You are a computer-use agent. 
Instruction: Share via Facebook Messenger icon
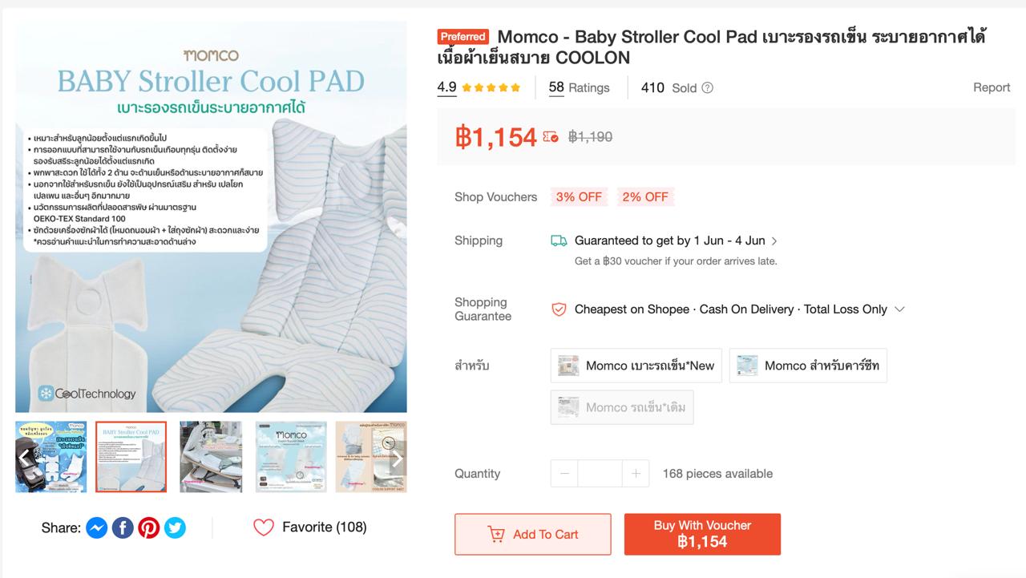tap(97, 527)
